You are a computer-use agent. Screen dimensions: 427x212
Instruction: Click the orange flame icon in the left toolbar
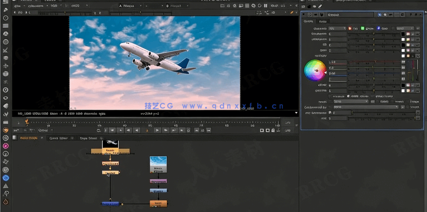tap(5, 202)
